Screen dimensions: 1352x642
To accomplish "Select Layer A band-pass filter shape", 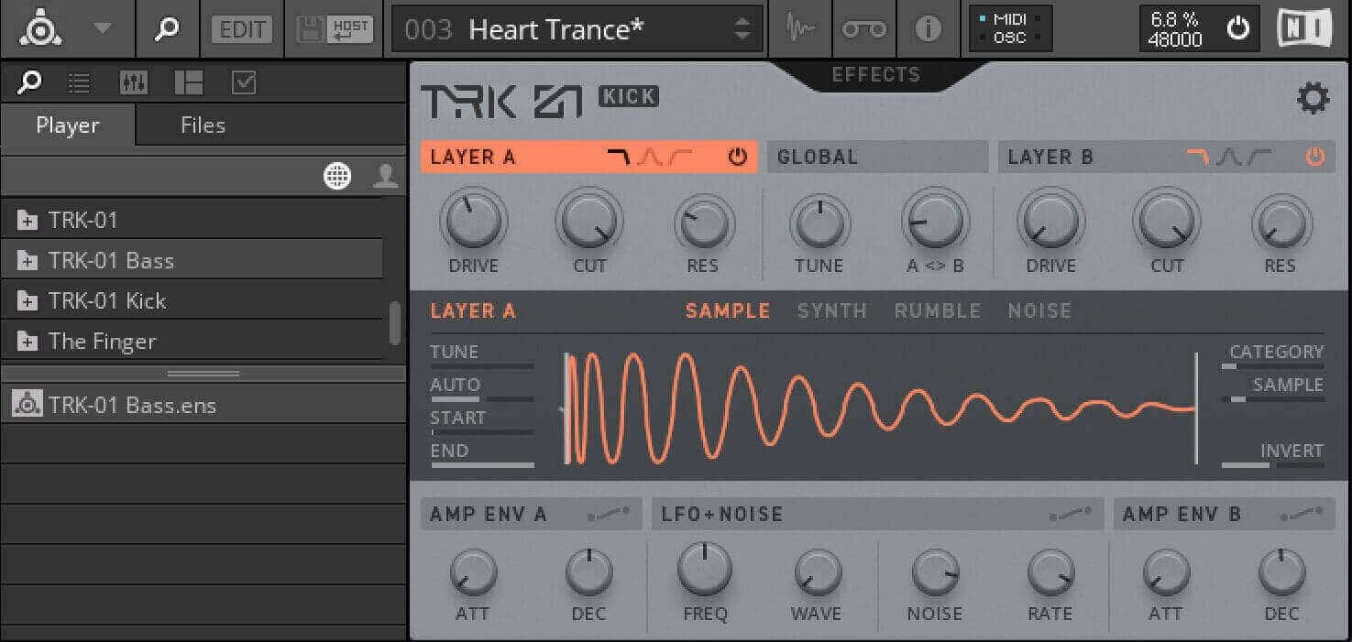I will tap(650, 158).
